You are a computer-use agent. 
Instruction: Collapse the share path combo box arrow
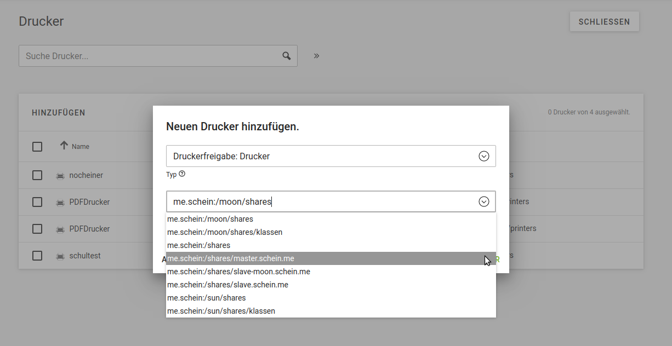point(483,201)
